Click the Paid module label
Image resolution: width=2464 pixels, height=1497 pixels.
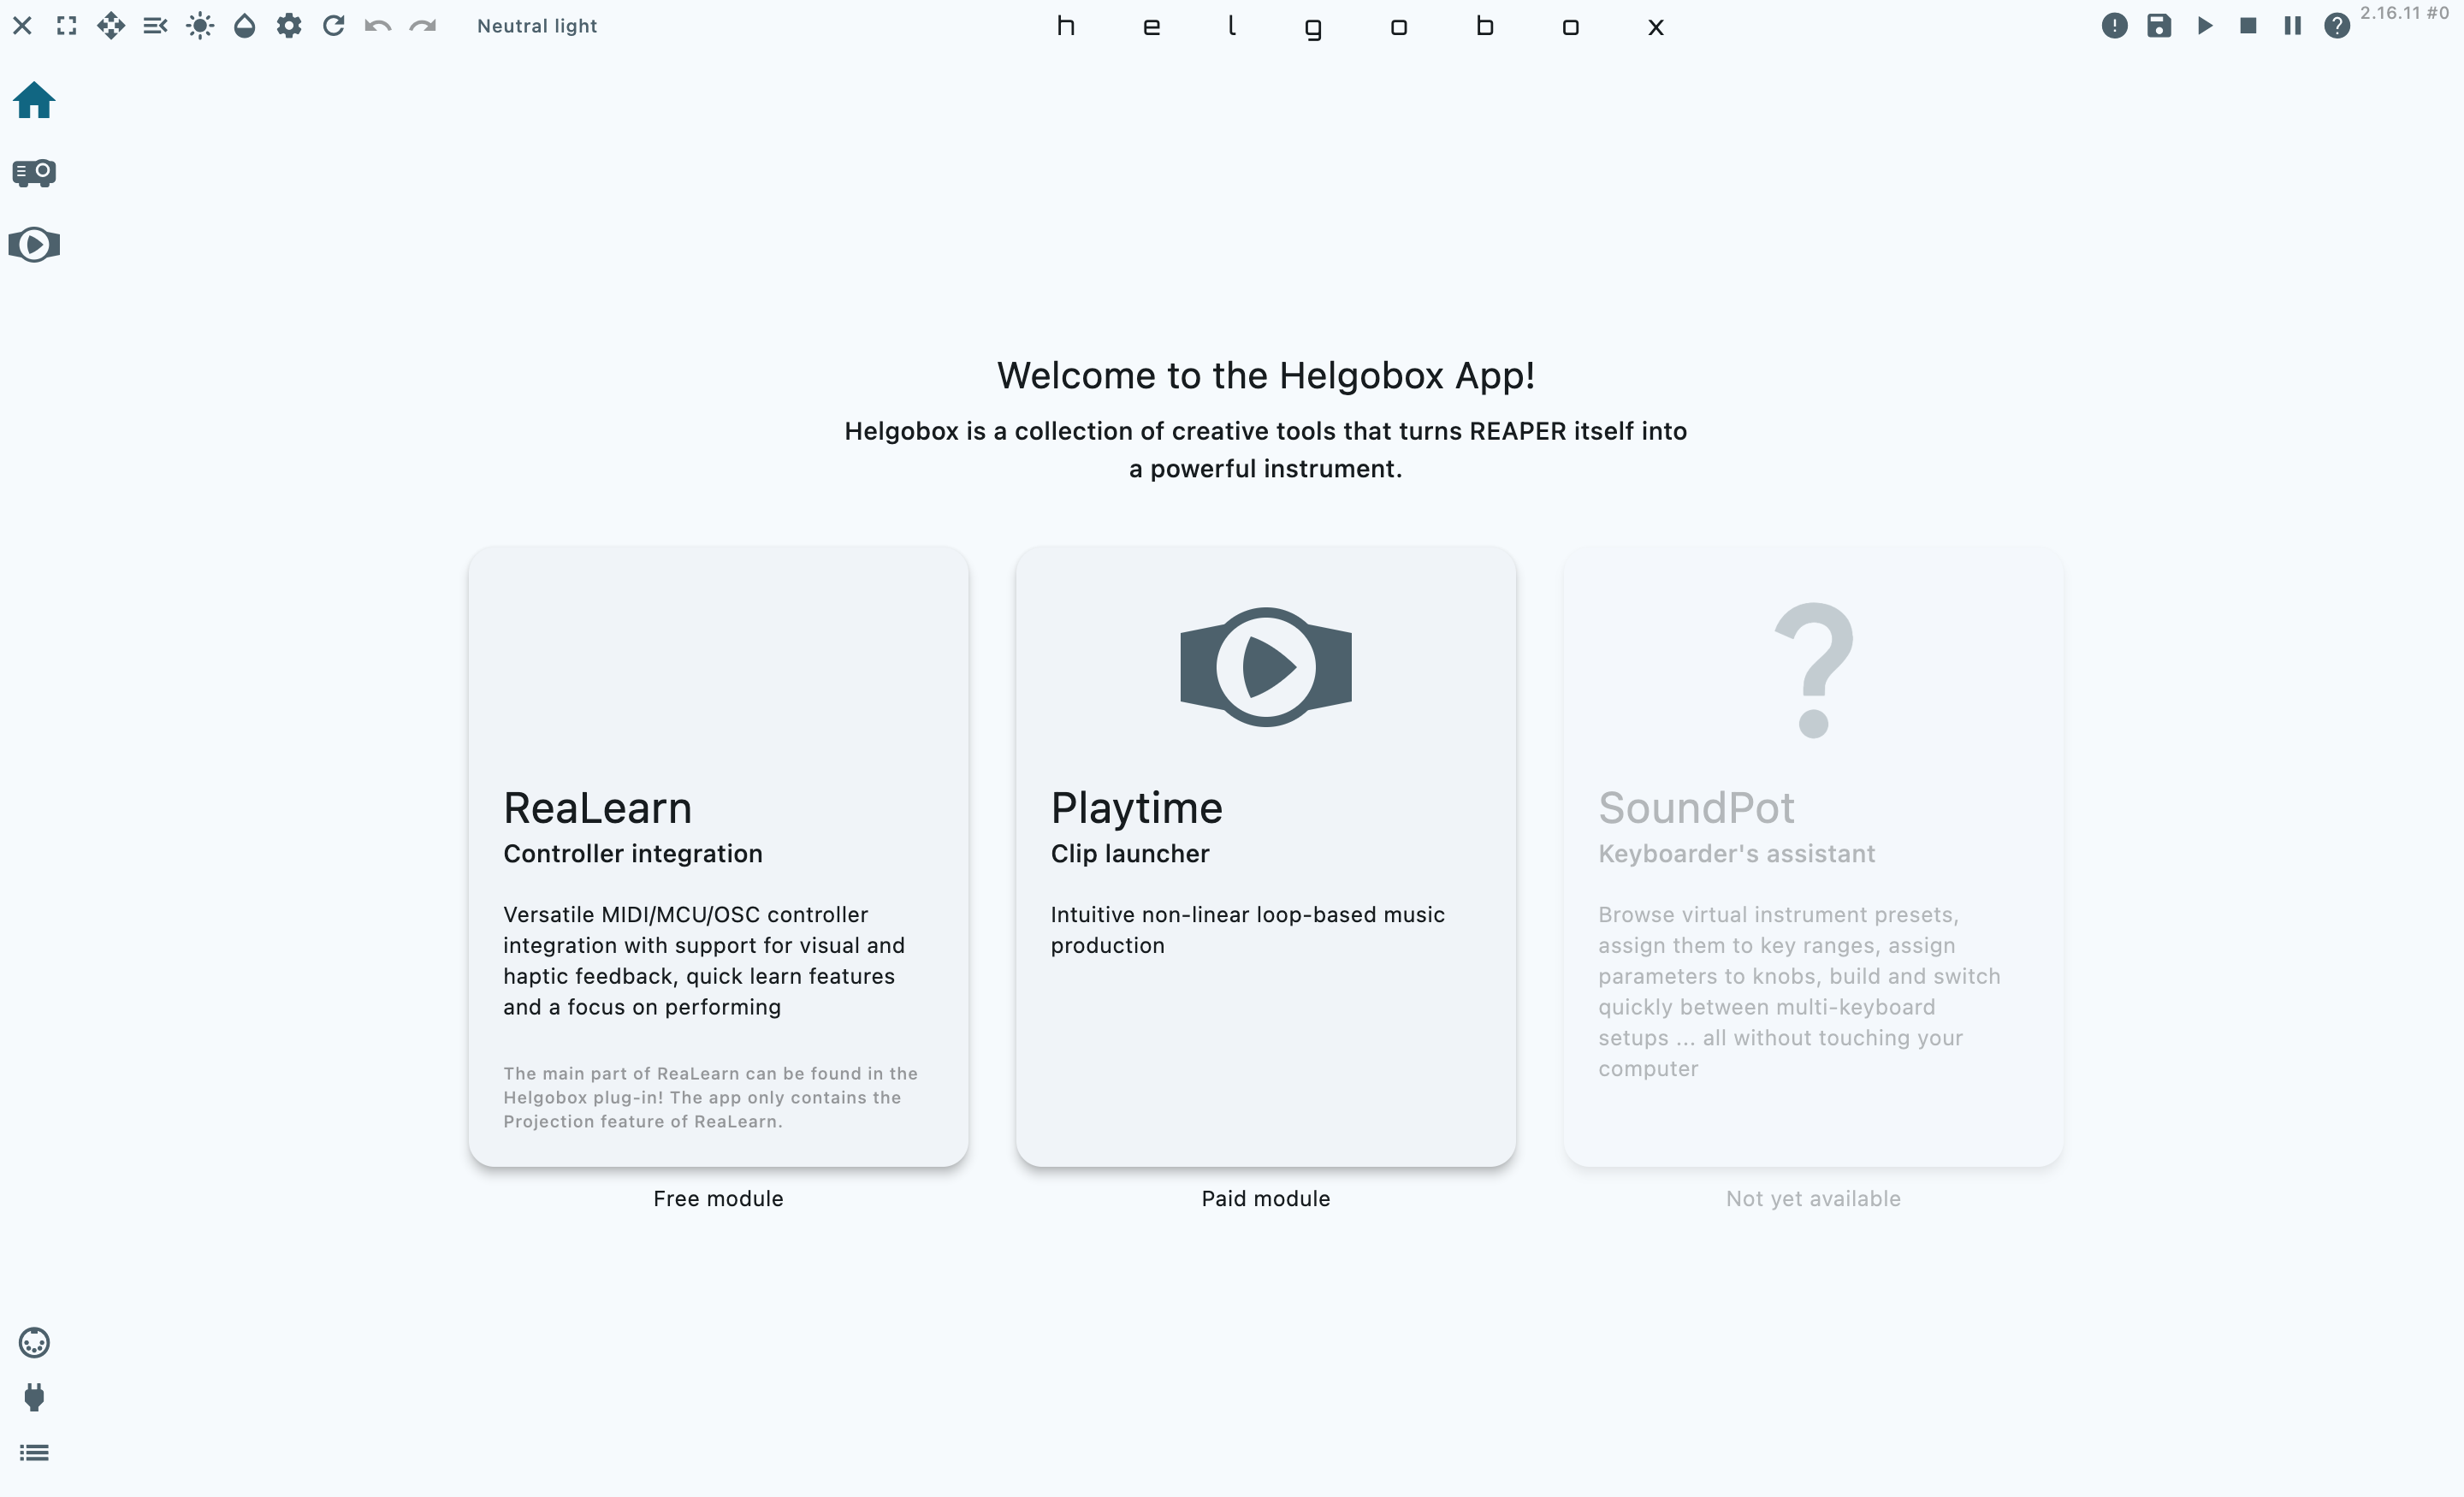[1266, 1198]
